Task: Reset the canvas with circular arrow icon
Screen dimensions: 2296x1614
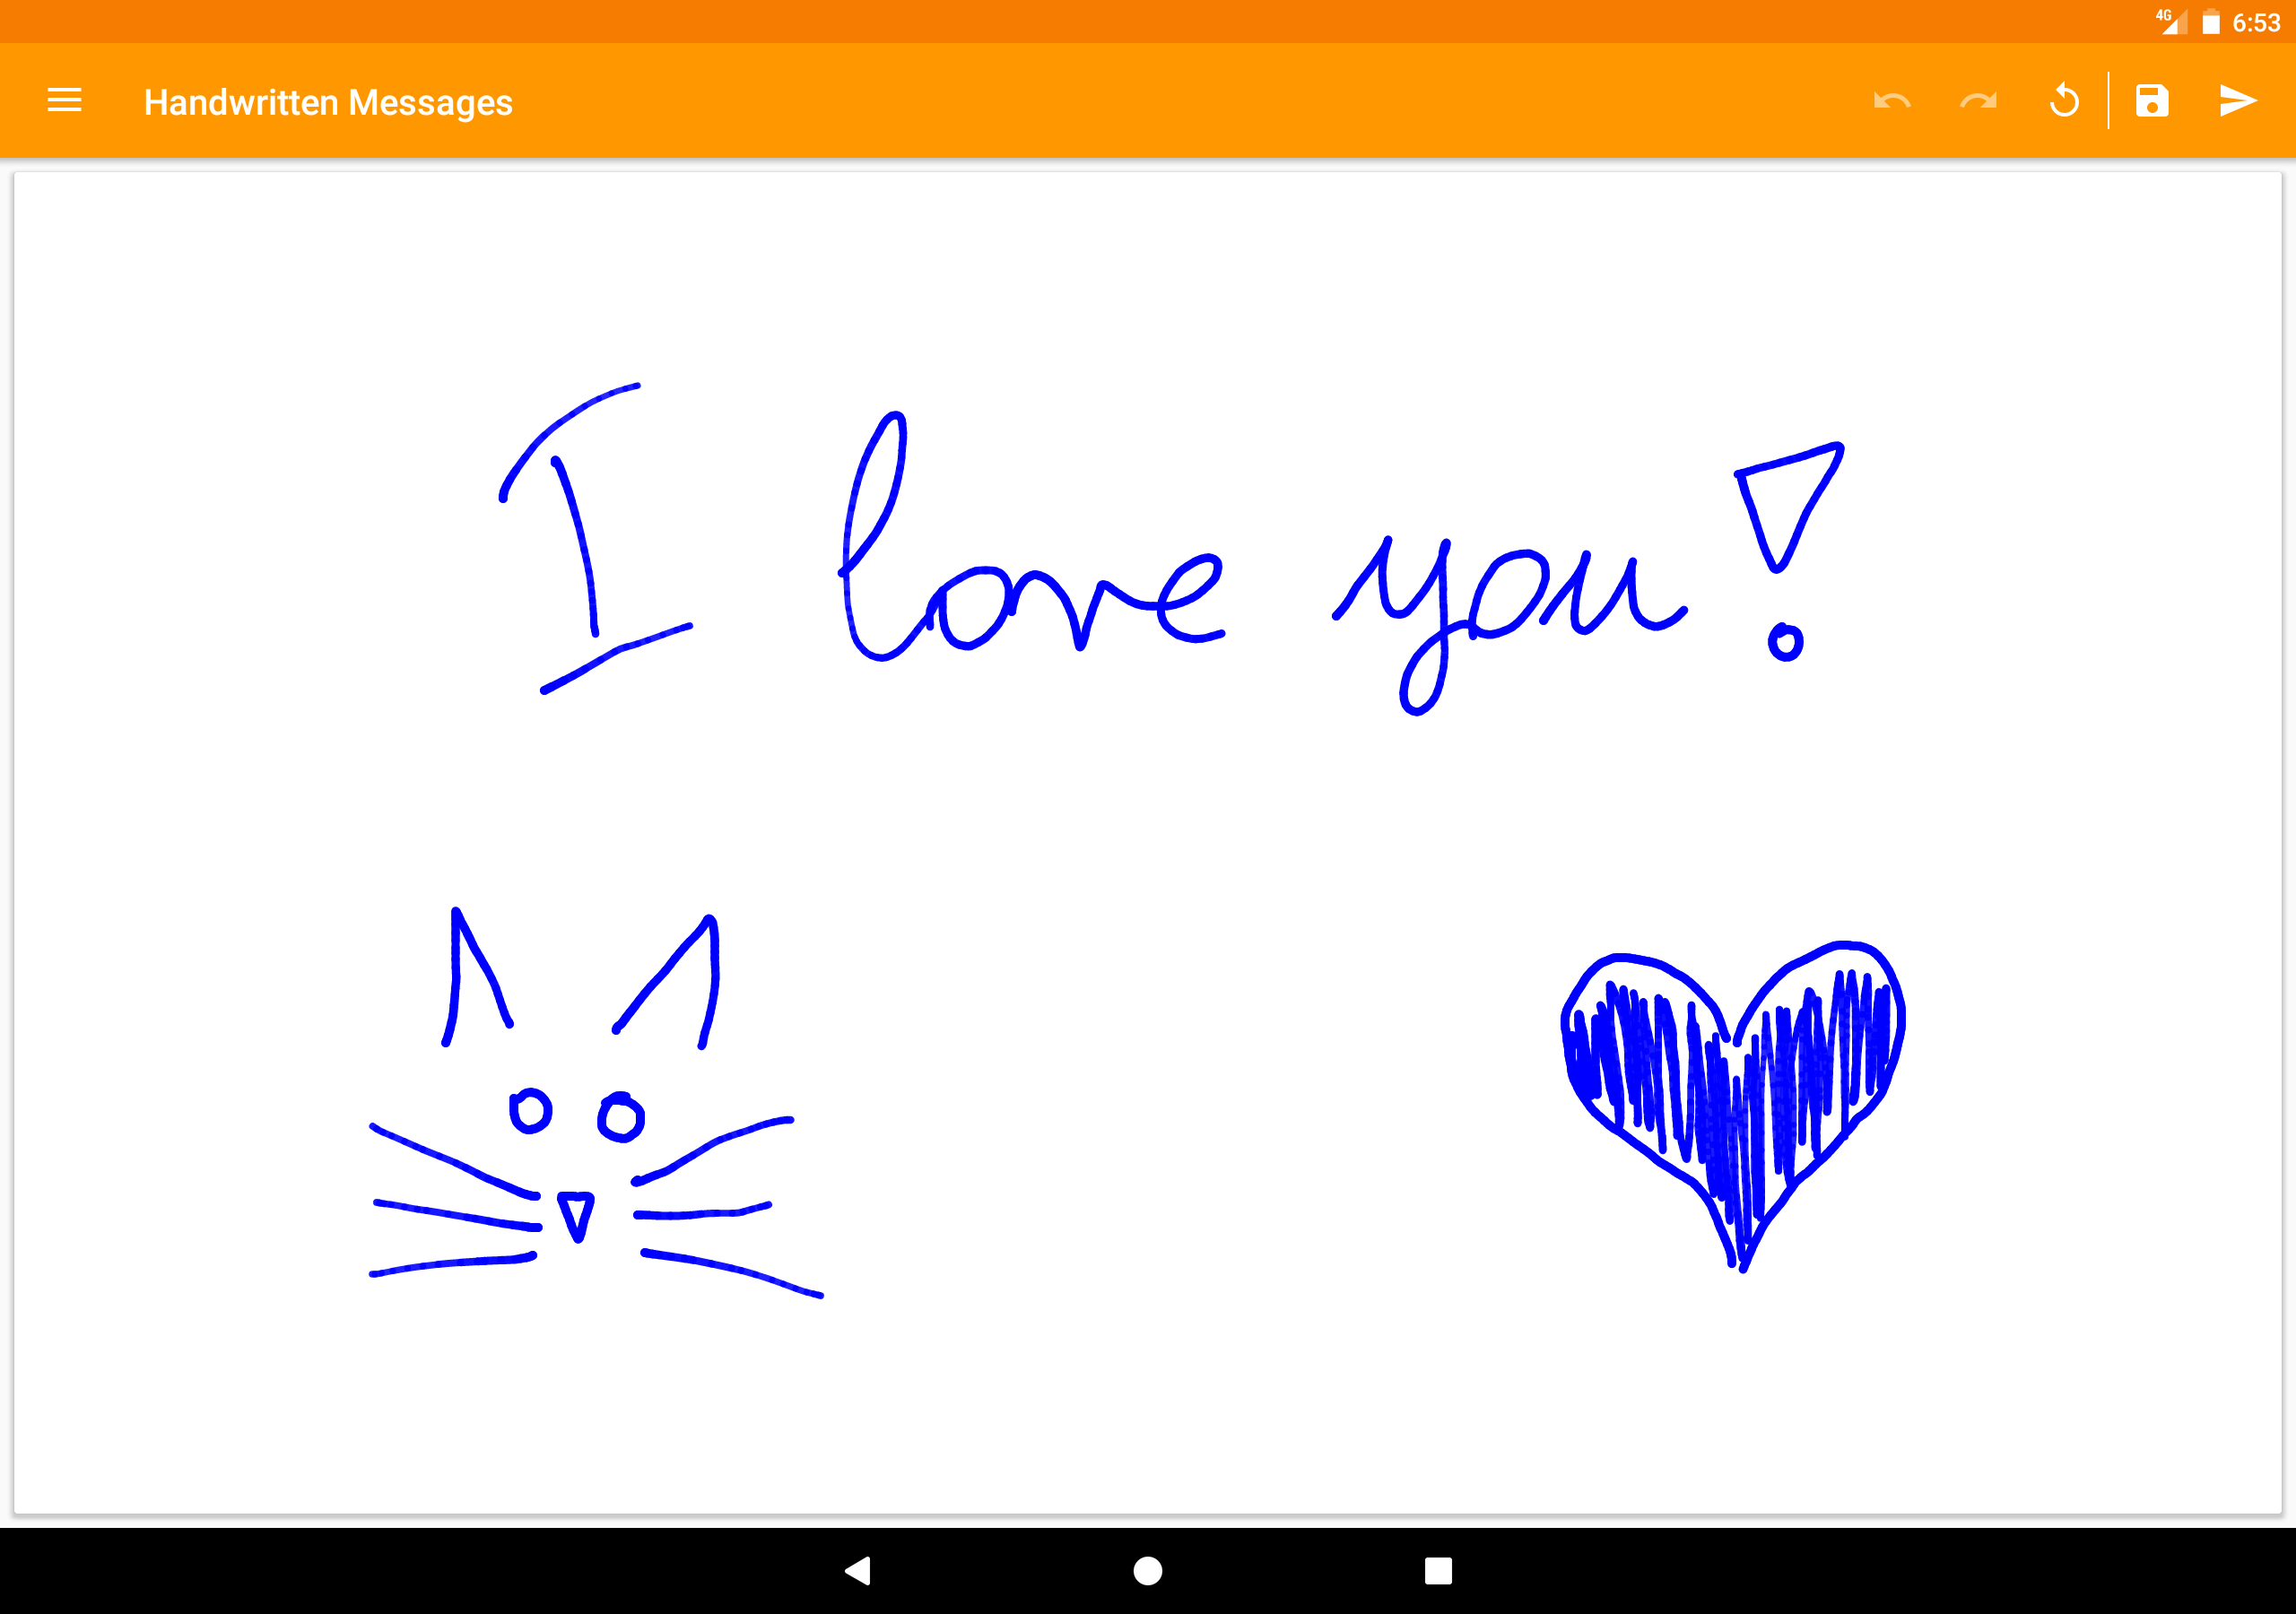Action: [x=2064, y=100]
